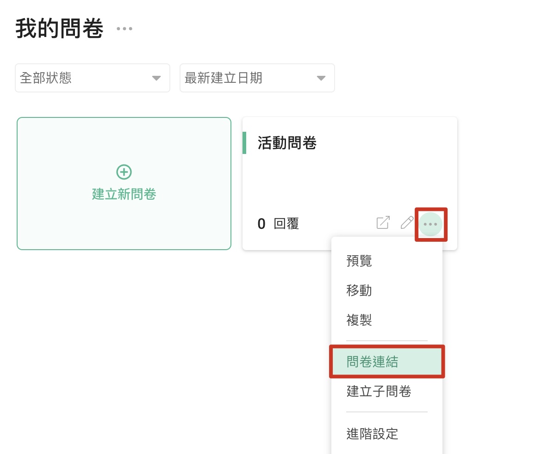The height and width of the screenshot is (454, 535).
Task: Click the pencil edit icon on 活動問卷 card
Action: tap(407, 222)
